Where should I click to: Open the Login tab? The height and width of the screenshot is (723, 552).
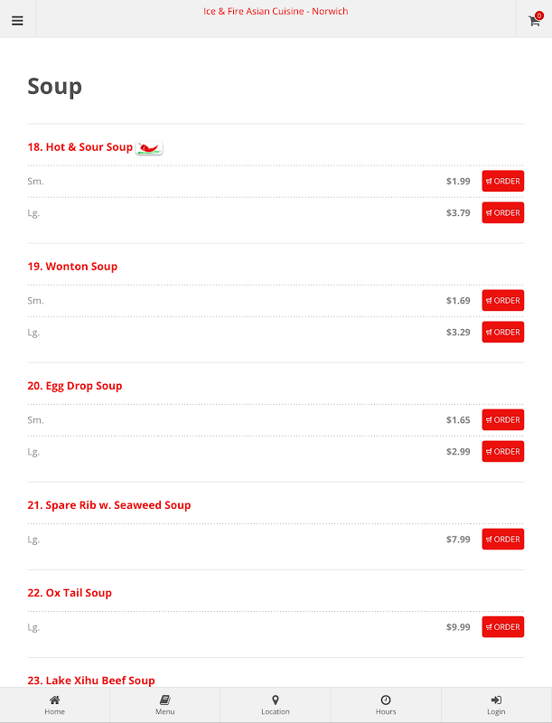click(496, 705)
